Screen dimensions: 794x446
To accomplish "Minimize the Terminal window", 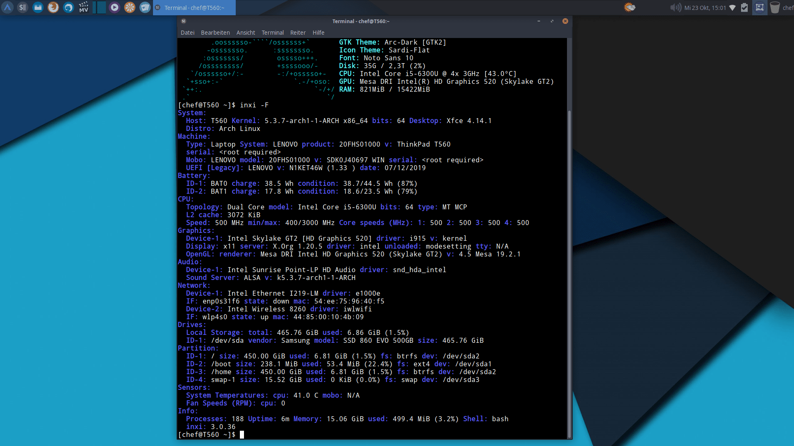I will pyautogui.click(x=539, y=21).
